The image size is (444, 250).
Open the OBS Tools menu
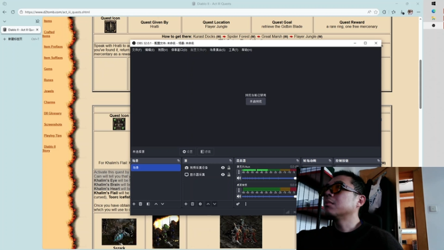(x=233, y=50)
